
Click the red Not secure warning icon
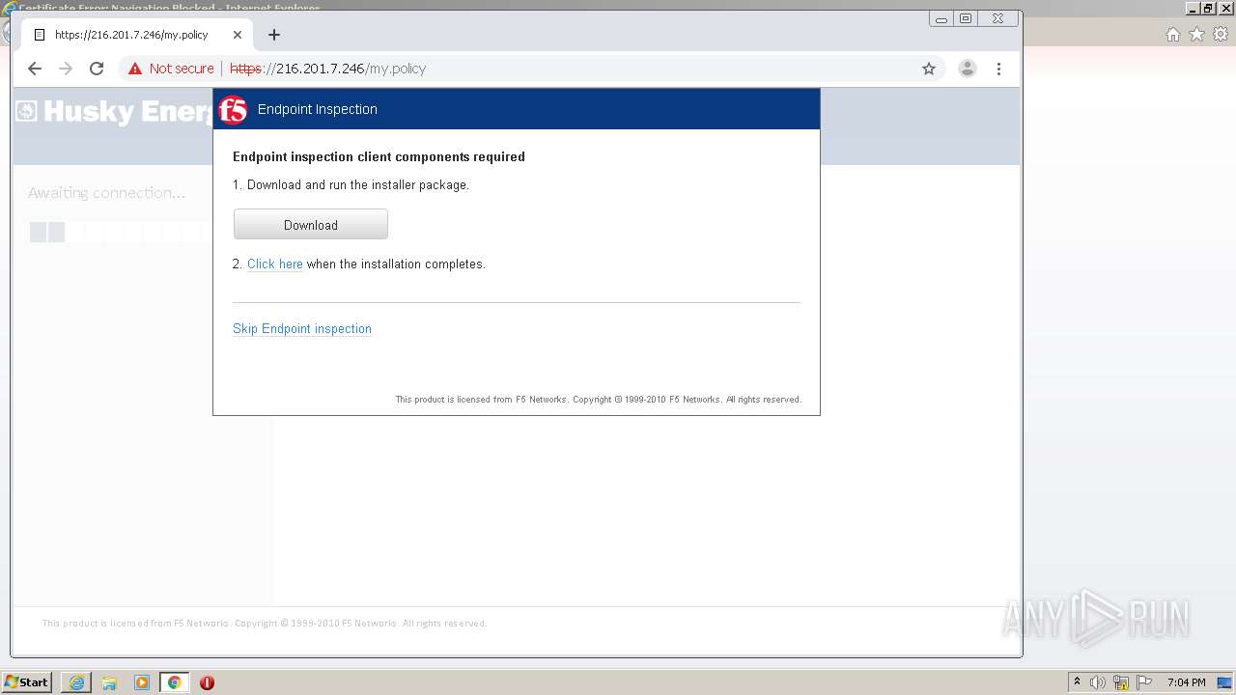pos(135,69)
